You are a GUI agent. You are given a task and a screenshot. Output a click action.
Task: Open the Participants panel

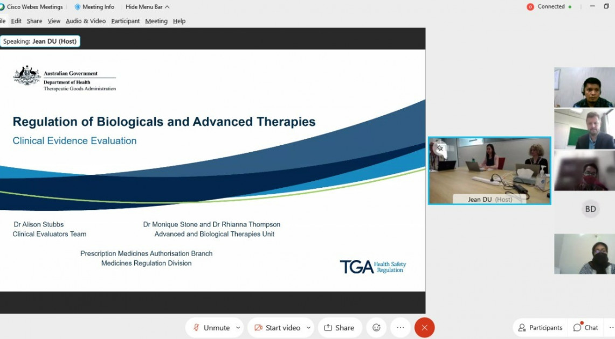[x=540, y=328]
